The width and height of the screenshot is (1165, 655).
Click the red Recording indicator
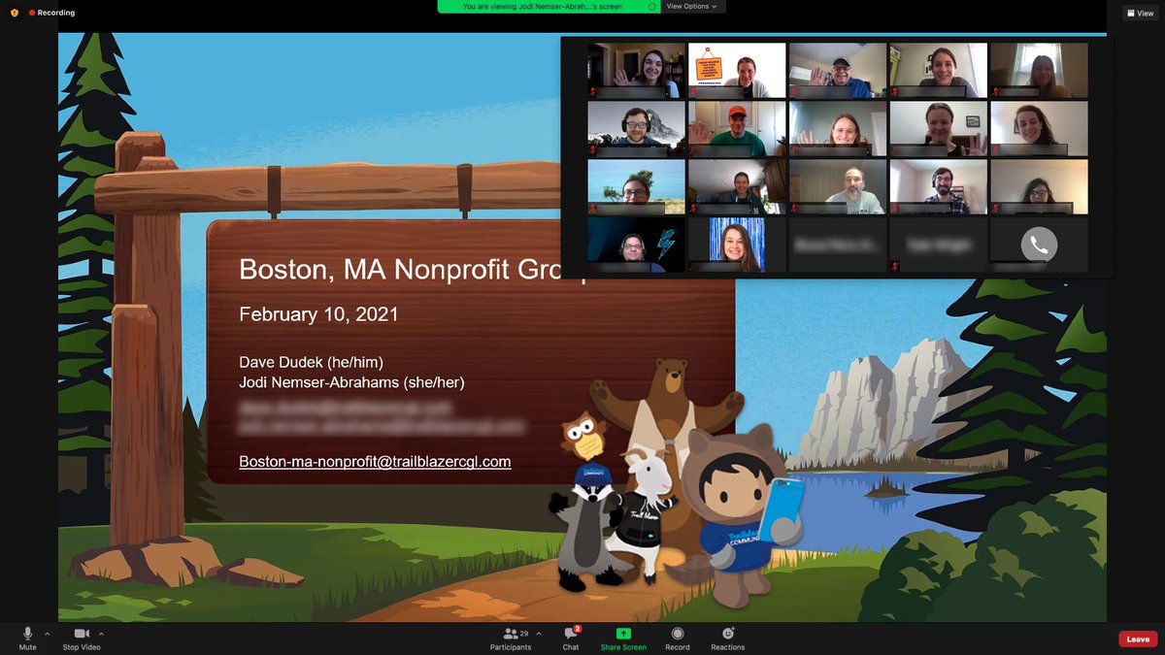point(52,13)
